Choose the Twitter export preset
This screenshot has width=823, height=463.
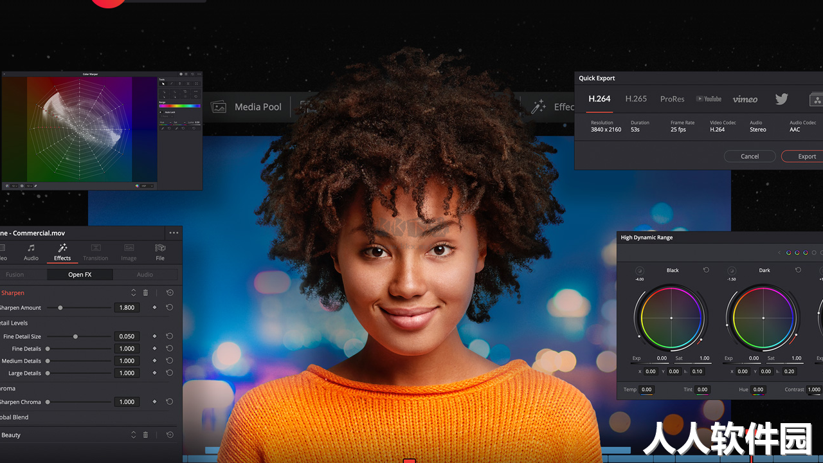(x=781, y=99)
